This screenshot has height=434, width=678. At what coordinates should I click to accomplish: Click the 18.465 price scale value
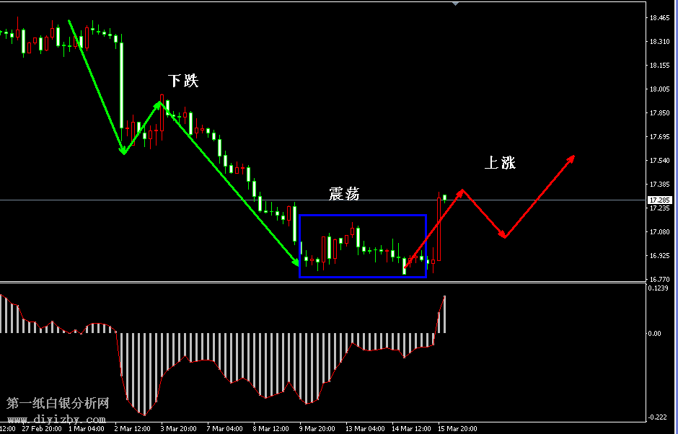pyautogui.click(x=659, y=18)
